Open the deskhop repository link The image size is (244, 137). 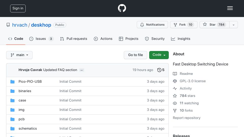(x=41, y=25)
